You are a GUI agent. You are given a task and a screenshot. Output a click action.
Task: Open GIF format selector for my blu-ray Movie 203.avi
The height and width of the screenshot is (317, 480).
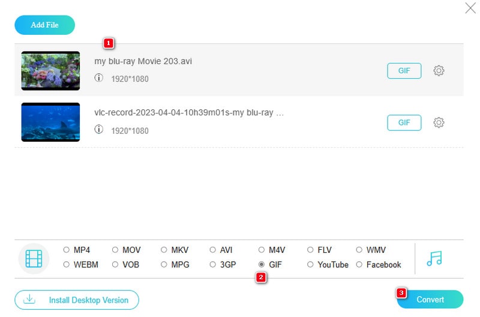(404, 71)
